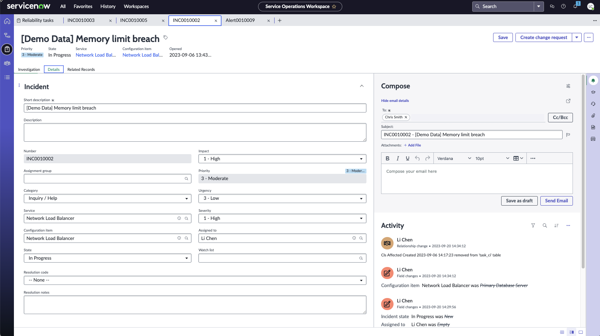
Task: Remove Chris Smith from recipients
Action: coord(406,117)
